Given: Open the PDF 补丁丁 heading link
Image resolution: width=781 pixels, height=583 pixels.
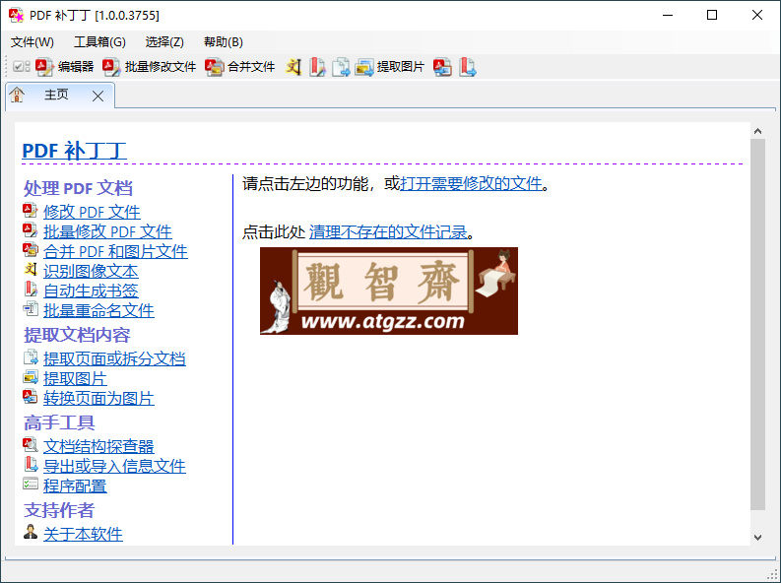Looking at the screenshot, I should pyautogui.click(x=74, y=151).
